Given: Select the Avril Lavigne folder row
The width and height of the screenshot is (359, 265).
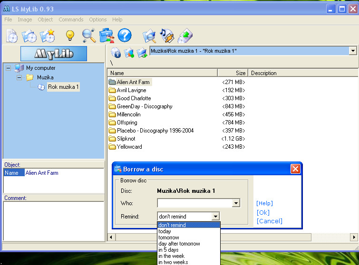Looking at the screenshot, I should coord(131,90).
